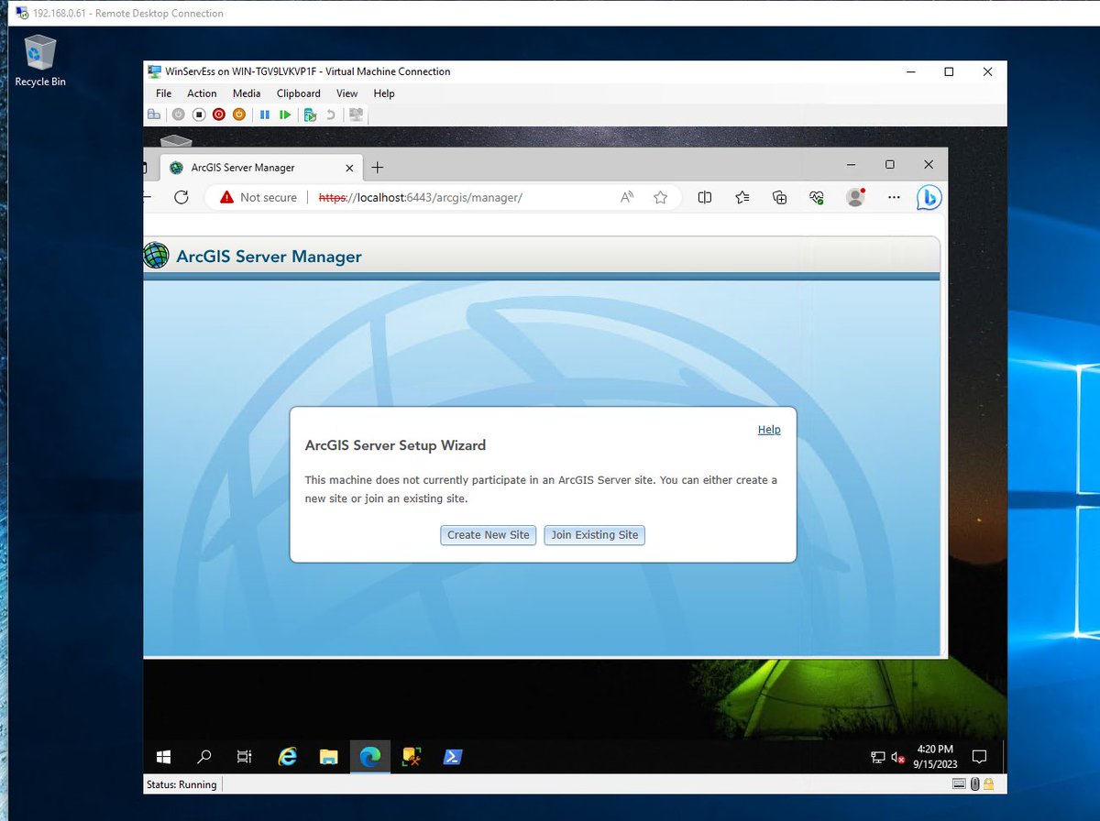1100x821 pixels.
Task: Open the View menu
Action: click(x=346, y=93)
